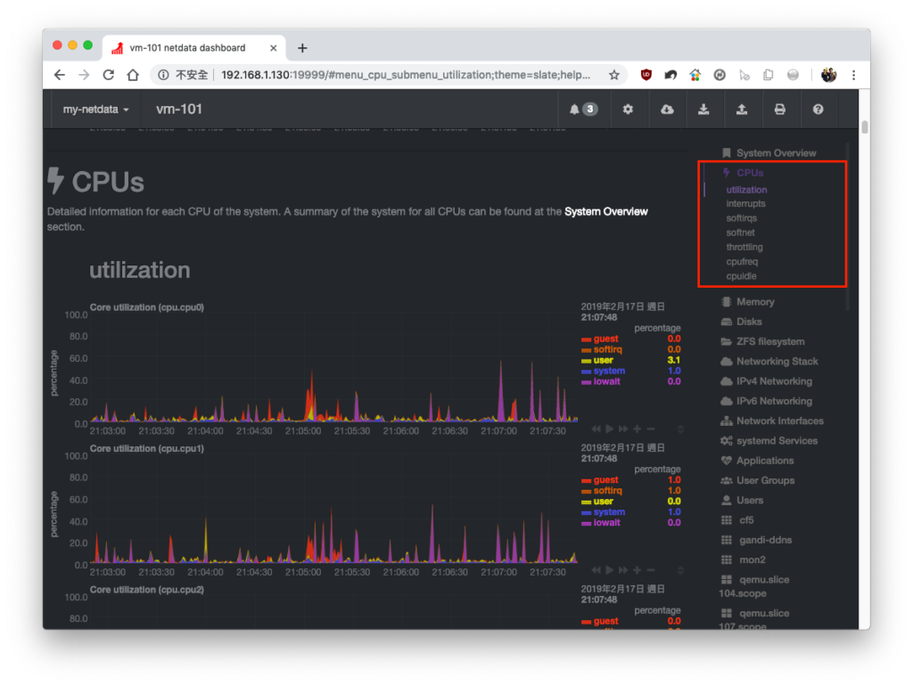Click the cloud update check icon
Viewport: 913px width, 686px height.
click(667, 110)
